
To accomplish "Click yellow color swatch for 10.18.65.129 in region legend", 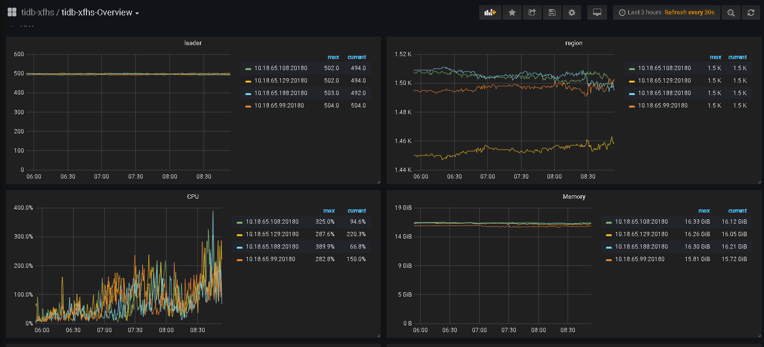I will 631,81.
